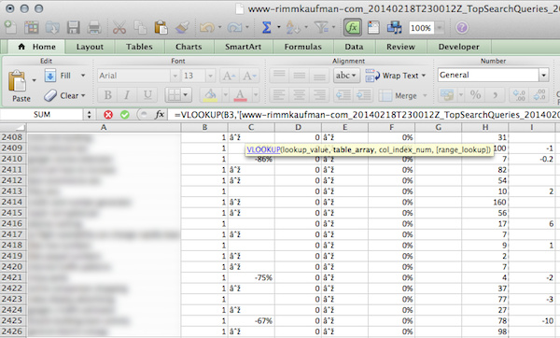Apply the red font color A
The height and width of the screenshot is (338, 560).
pyautogui.click(x=241, y=95)
